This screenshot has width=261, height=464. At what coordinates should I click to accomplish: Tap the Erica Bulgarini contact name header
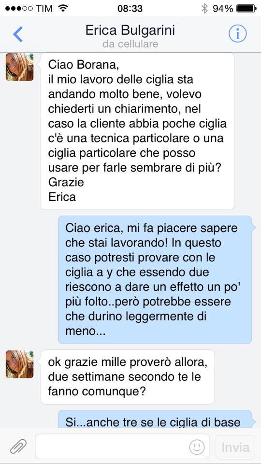pyautogui.click(x=130, y=31)
